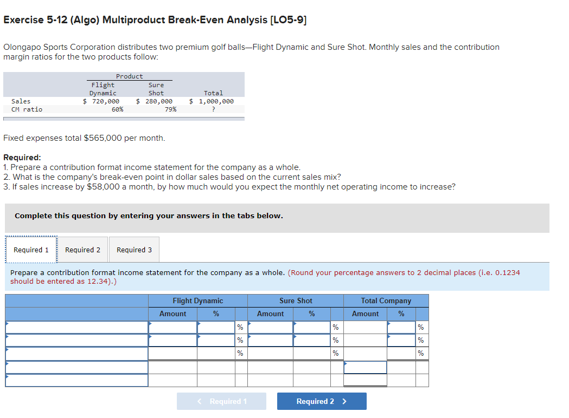Click the first Flight Dynamic percentage input cell
Viewport: 569px width, 418px height.
[216, 327]
